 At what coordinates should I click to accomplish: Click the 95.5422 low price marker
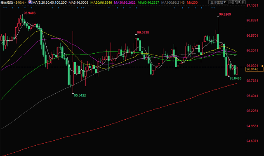coord(80,95)
